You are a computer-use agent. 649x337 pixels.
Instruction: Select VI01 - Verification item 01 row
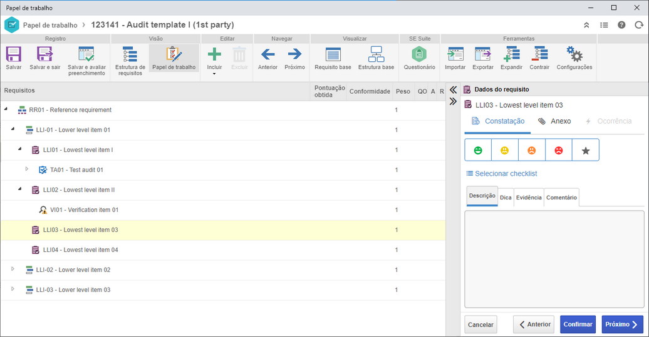click(x=223, y=210)
